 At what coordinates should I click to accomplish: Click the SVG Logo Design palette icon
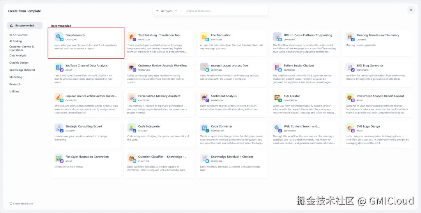click(350, 128)
